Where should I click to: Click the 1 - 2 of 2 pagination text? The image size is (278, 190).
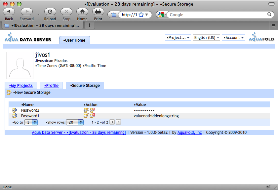pos(99,122)
